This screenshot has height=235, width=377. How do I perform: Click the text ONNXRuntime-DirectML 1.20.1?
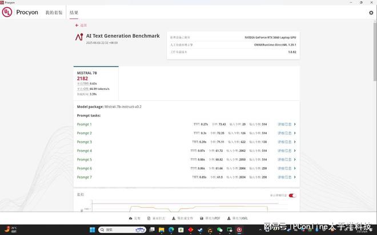pyautogui.click(x=275, y=45)
